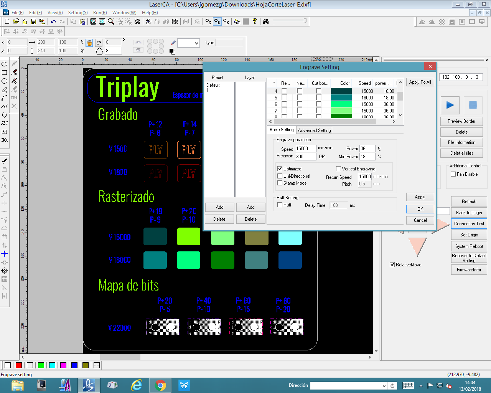491x393 pixels.
Task: Click row 6 bright green color cell
Action: [341, 104]
